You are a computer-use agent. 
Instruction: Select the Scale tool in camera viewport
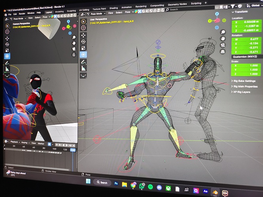(7, 50)
